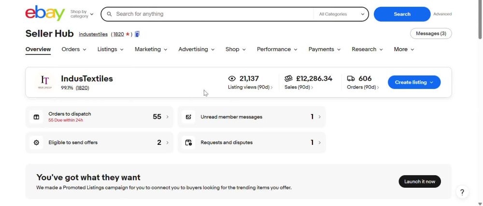The width and height of the screenshot is (483, 206).
Task: Expand the Research menu
Action: click(x=367, y=50)
